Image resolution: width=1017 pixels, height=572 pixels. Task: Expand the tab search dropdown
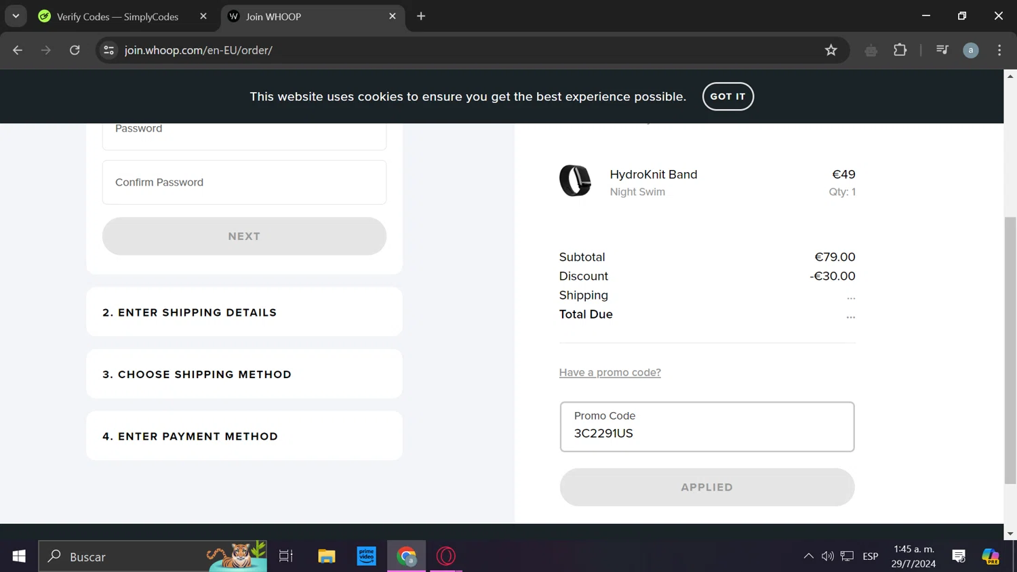tap(16, 16)
